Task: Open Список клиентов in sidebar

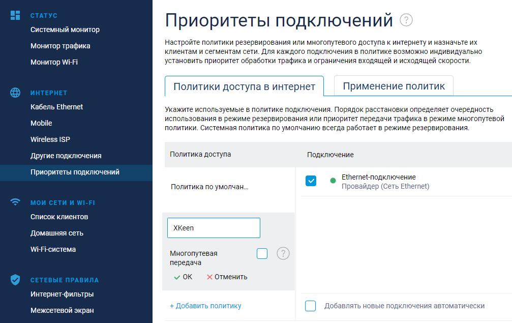Action: click(59, 217)
